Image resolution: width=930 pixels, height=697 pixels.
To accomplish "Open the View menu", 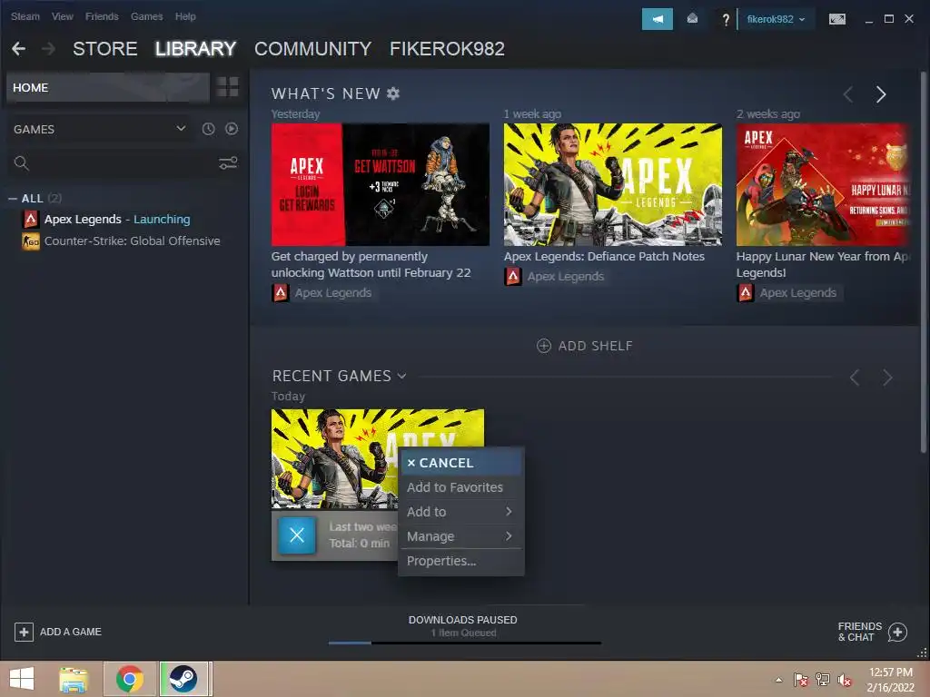I will pos(63,16).
